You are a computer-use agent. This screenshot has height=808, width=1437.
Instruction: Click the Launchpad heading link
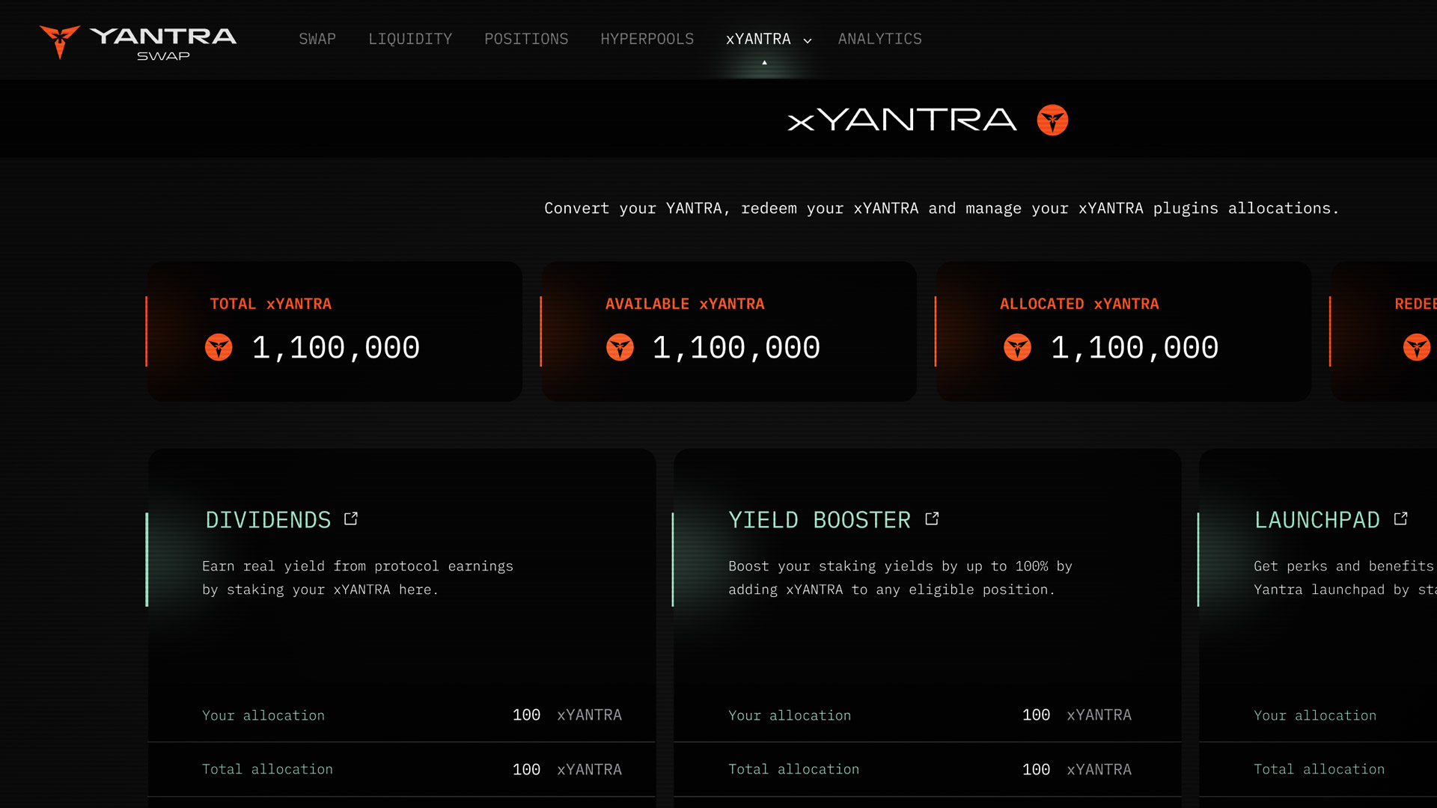pyautogui.click(x=1317, y=520)
